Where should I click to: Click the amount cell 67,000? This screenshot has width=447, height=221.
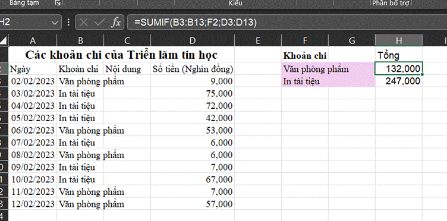tap(193, 179)
